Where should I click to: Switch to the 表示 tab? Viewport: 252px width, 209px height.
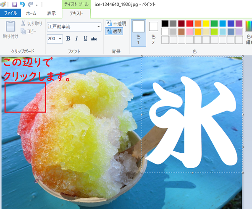[x=51, y=13]
